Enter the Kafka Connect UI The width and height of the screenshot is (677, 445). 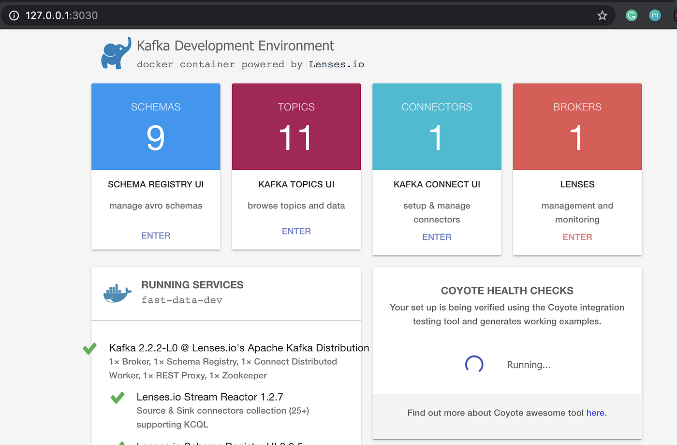pyautogui.click(x=437, y=237)
